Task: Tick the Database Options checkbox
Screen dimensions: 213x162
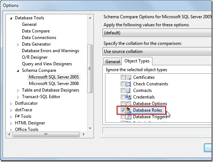Action: tap(123, 103)
